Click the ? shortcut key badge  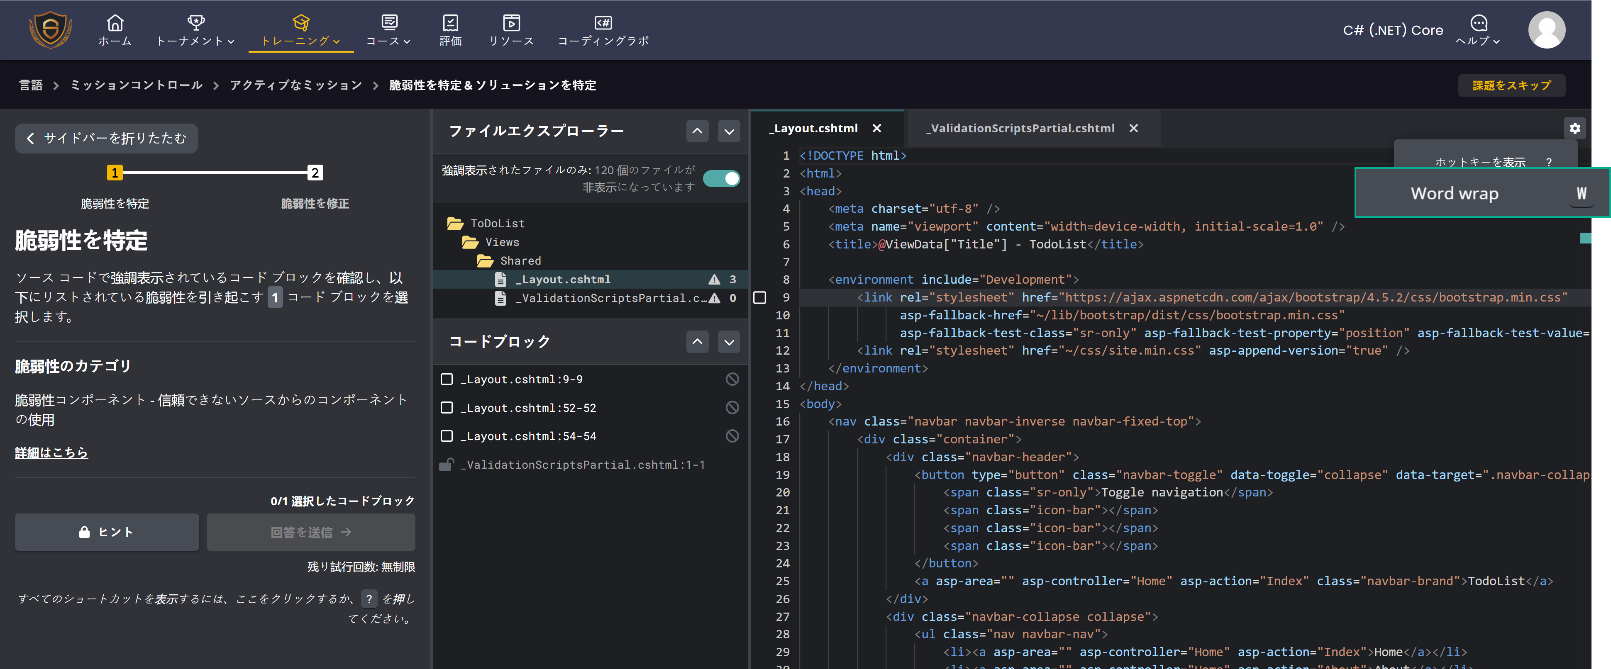point(369,599)
